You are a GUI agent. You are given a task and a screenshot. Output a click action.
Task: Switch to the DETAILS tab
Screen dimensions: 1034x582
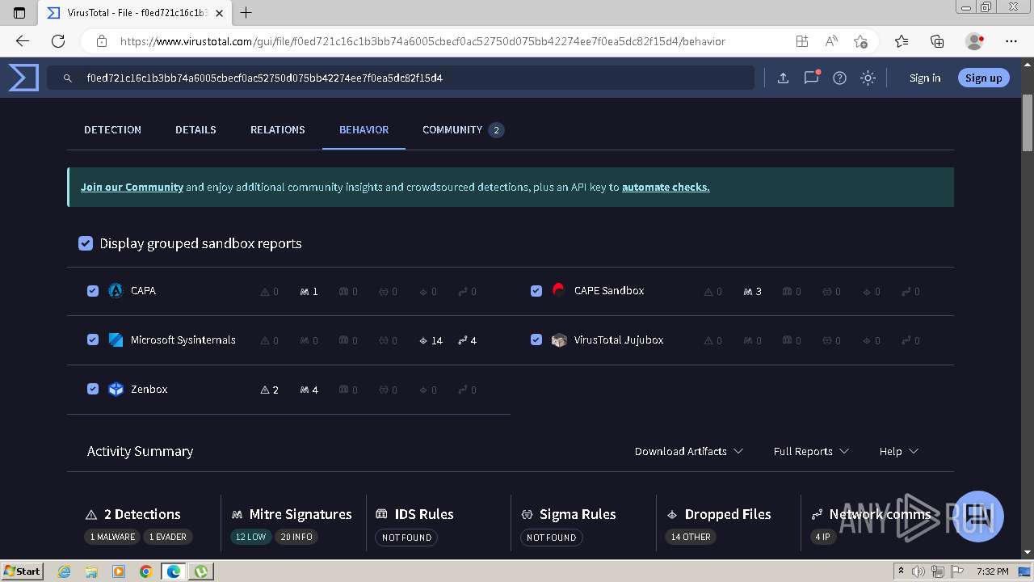pos(195,129)
